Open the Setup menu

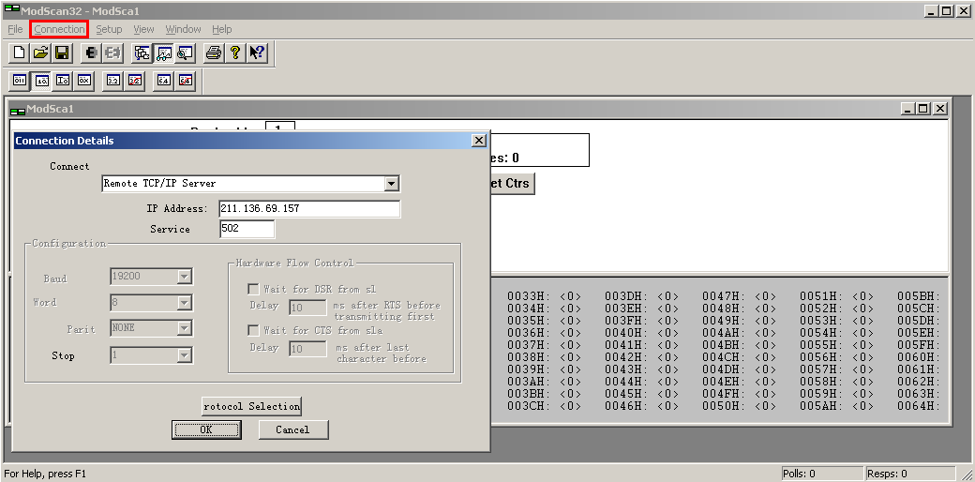point(109,29)
